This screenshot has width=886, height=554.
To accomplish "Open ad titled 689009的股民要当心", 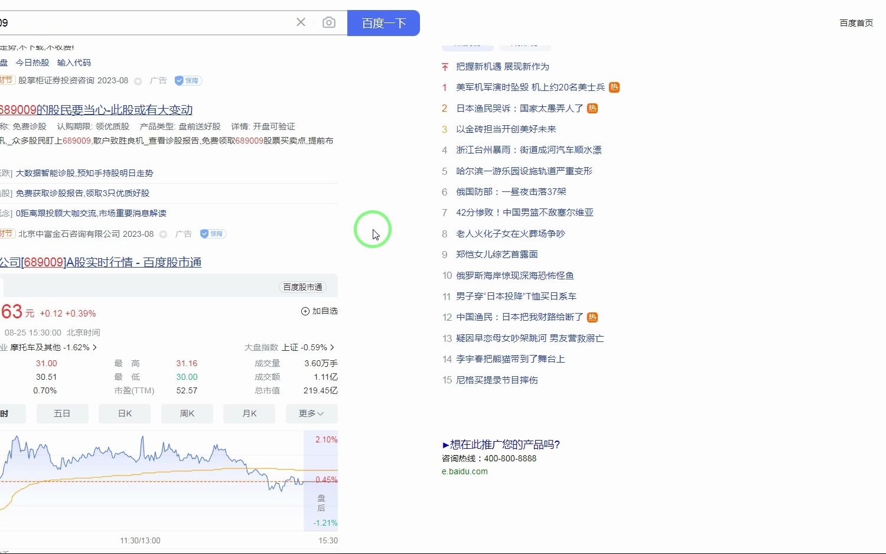I will coord(96,110).
